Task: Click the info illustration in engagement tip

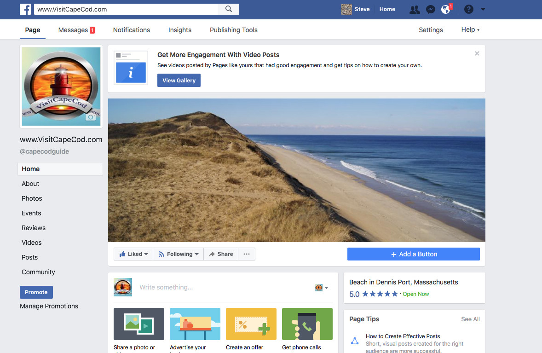Action: click(131, 68)
